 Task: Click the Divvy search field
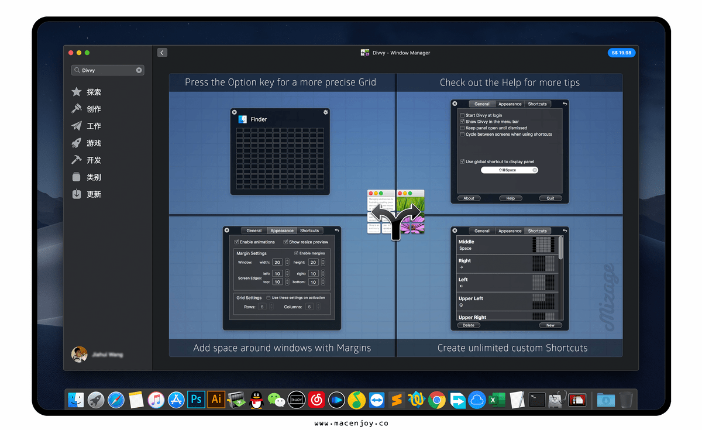click(108, 70)
